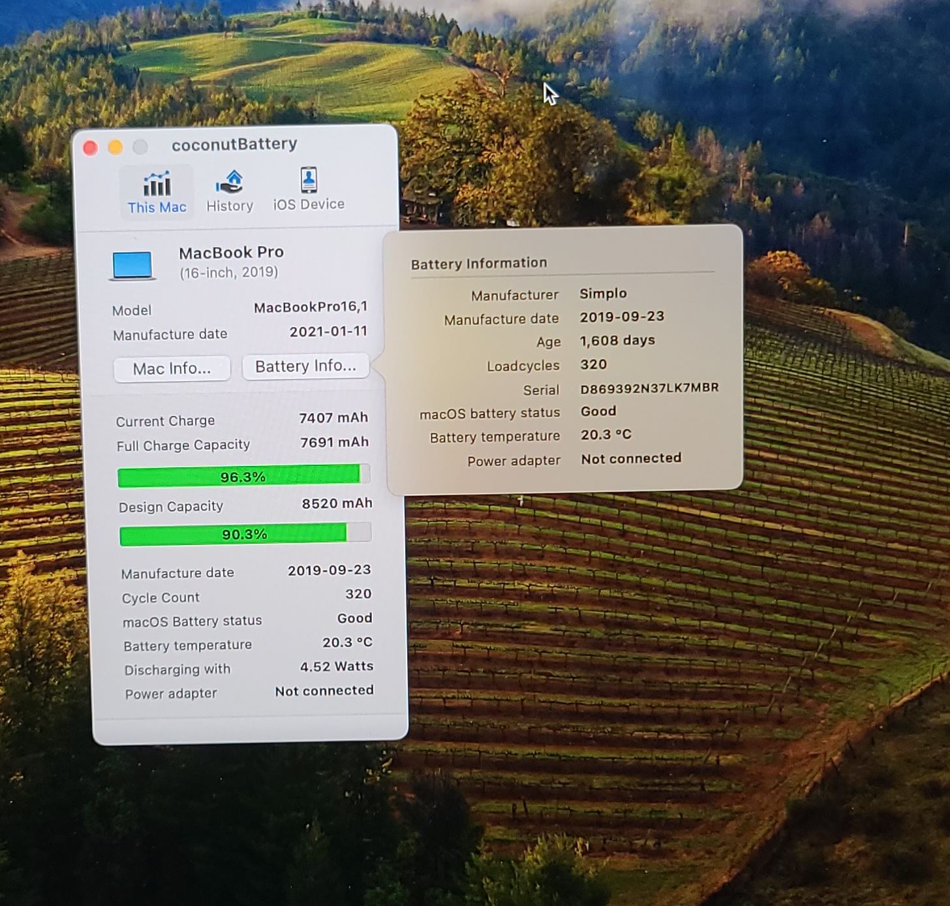
Task: Click the Loadcycles label in popover
Action: coord(523,366)
